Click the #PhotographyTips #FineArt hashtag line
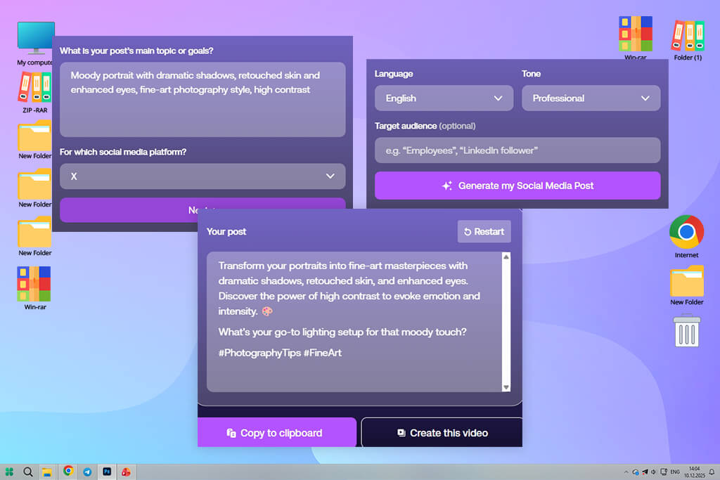Image resolution: width=720 pixels, height=480 pixels. point(280,353)
